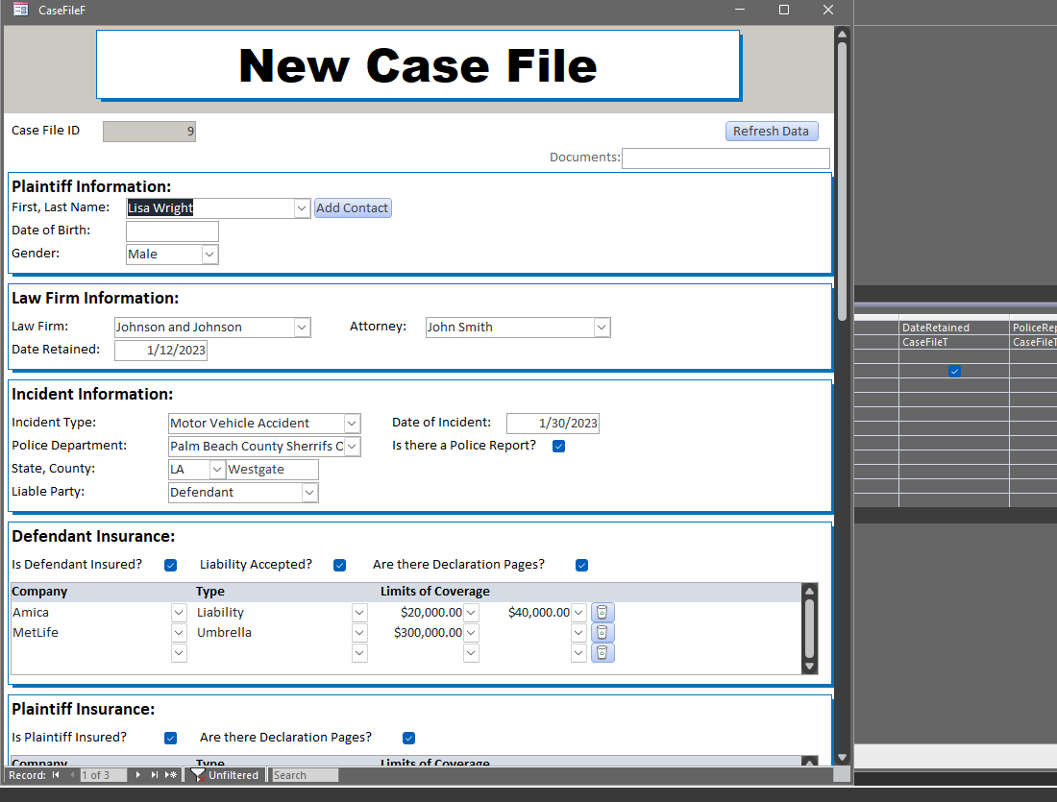Click the Documents input field

pyautogui.click(x=725, y=158)
